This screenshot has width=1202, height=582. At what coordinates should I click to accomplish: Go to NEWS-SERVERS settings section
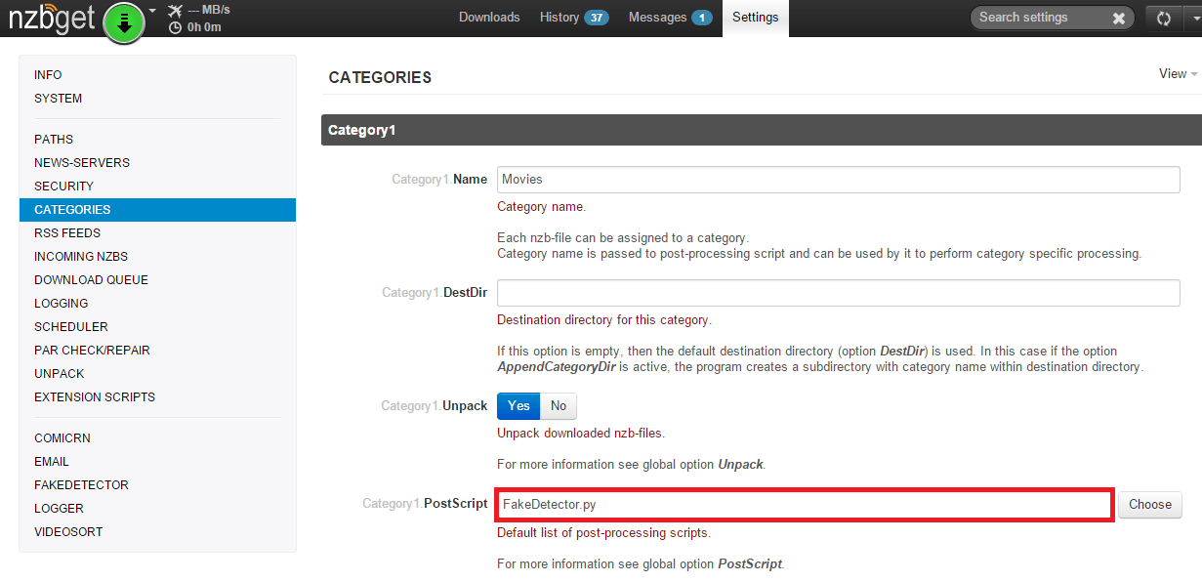[x=82, y=163]
